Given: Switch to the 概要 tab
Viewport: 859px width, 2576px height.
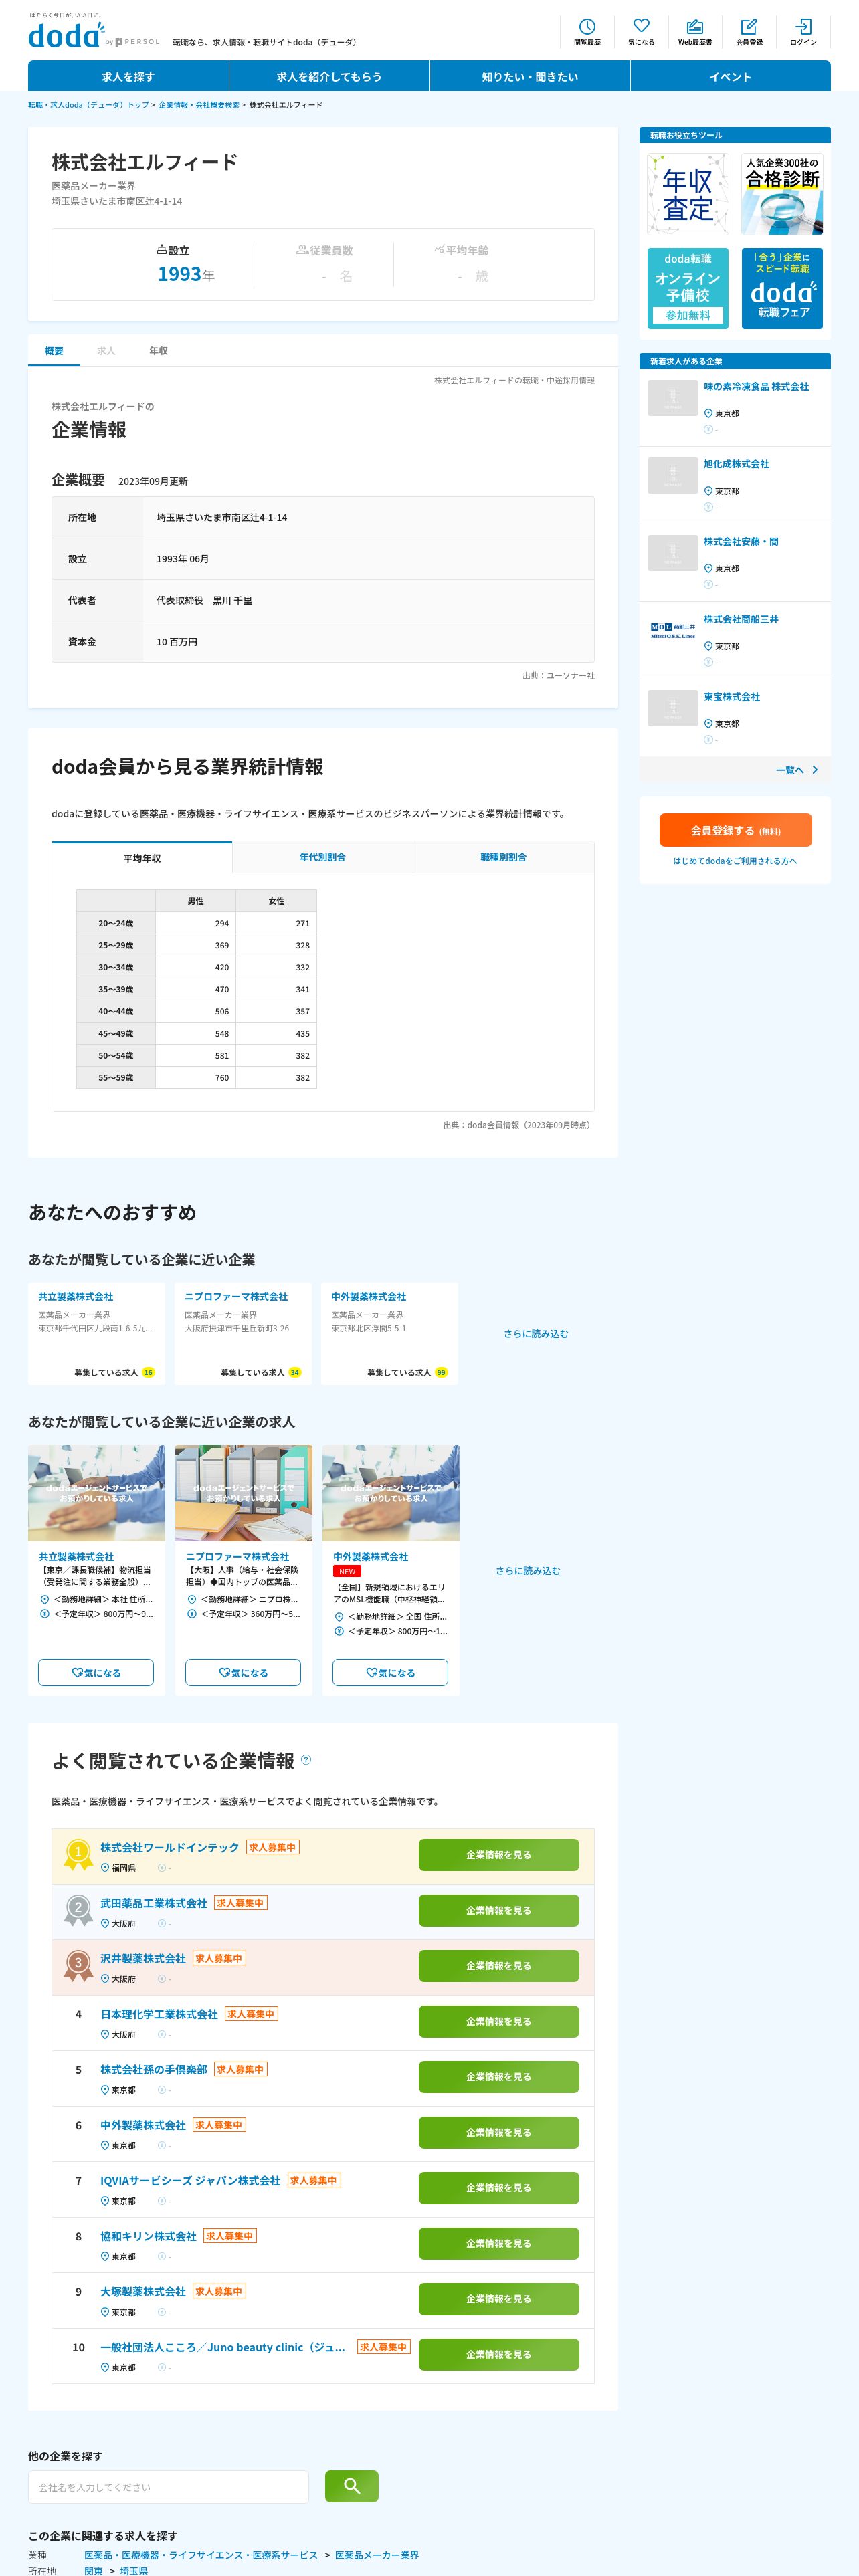Looking at the screenshot, I should coord(54,351).
